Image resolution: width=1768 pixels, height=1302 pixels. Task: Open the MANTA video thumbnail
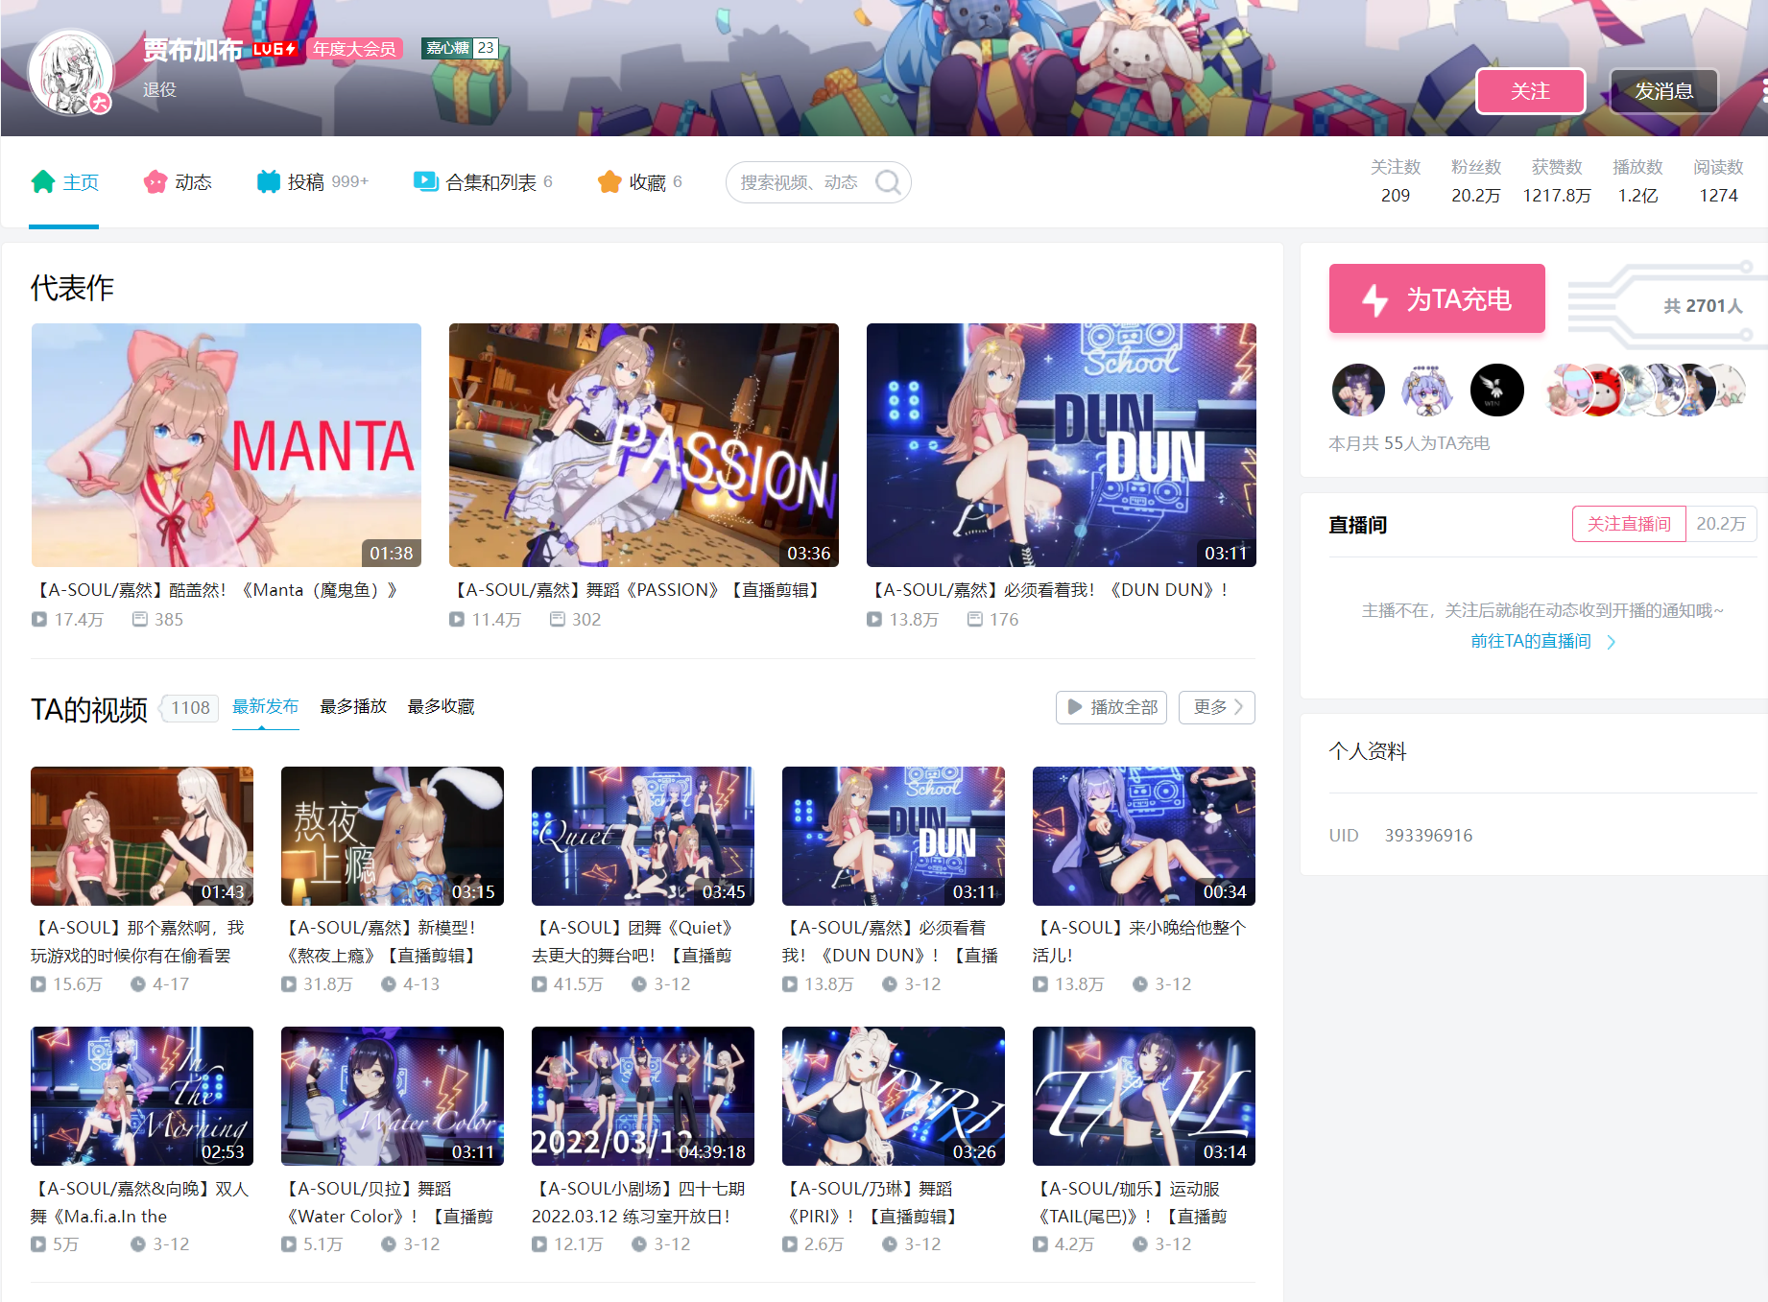(x=227, y=445)
